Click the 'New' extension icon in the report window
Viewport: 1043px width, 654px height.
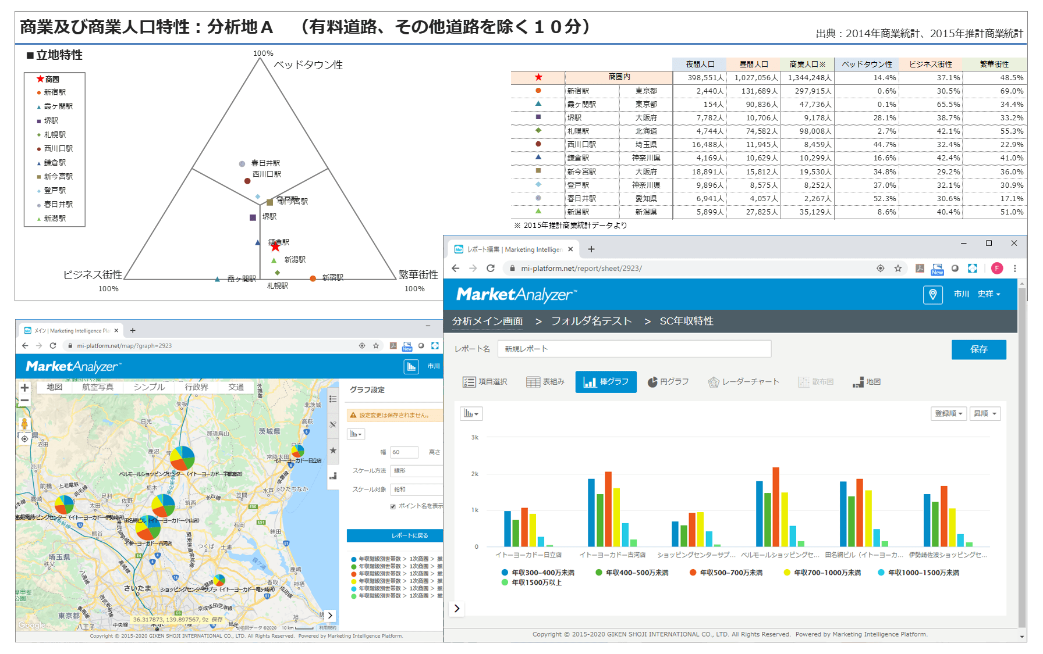[x=937, y=269]
